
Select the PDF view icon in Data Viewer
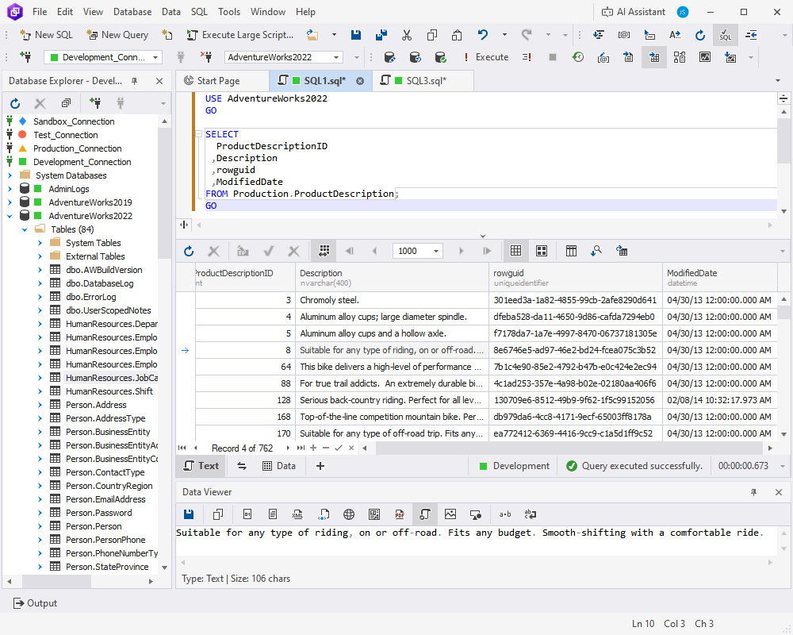click(x=399, y=514)
